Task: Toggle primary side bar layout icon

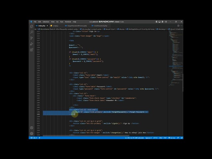Action: pos(157,22)
